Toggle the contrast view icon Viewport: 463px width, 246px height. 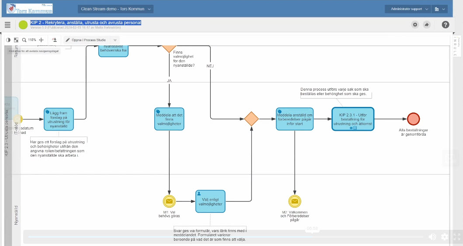click(x=8, y=40)
